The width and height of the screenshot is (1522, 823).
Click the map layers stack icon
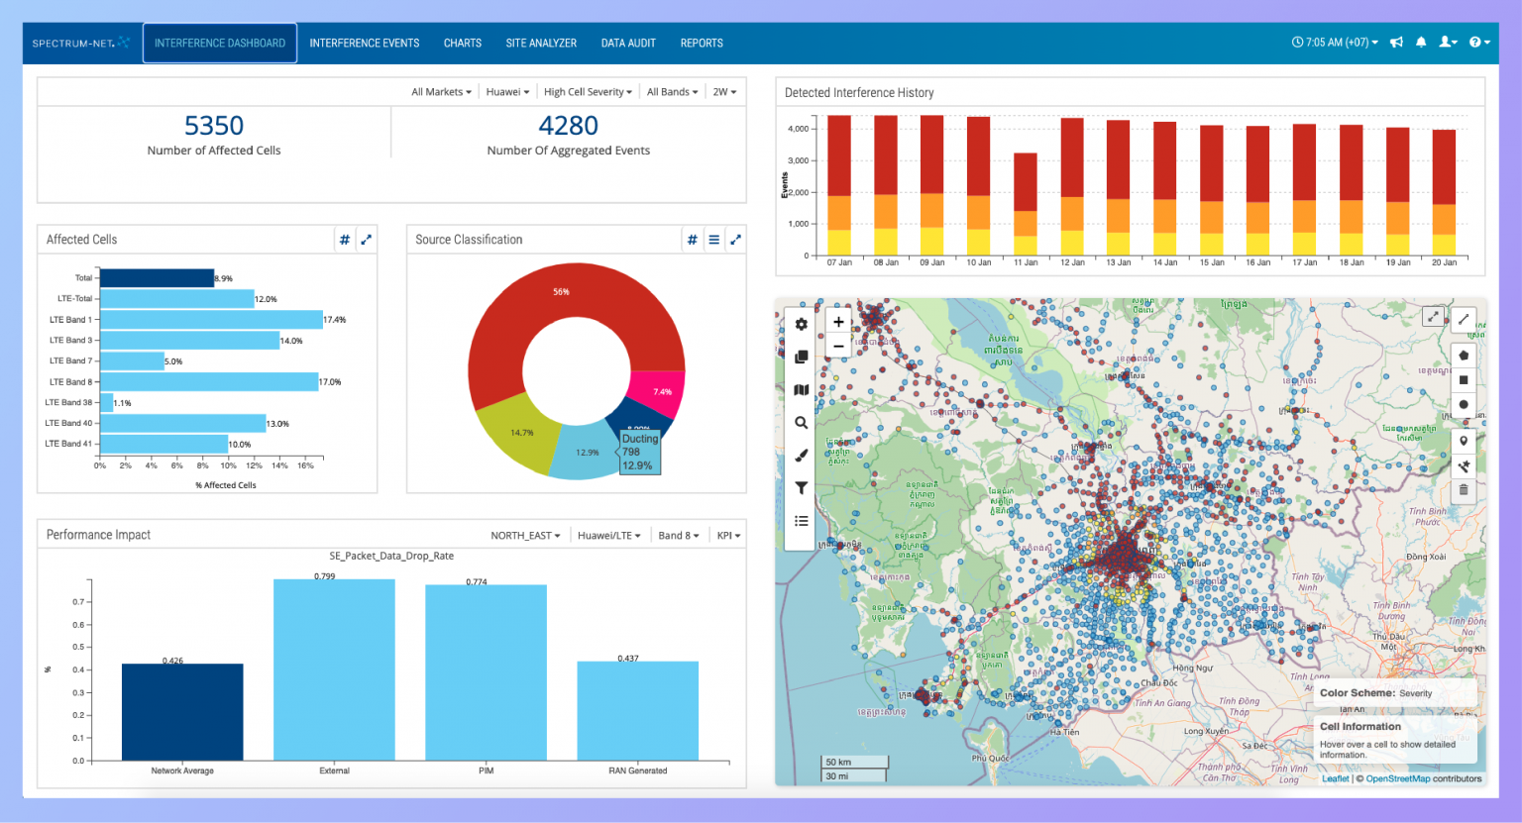(x=801, y=357)
